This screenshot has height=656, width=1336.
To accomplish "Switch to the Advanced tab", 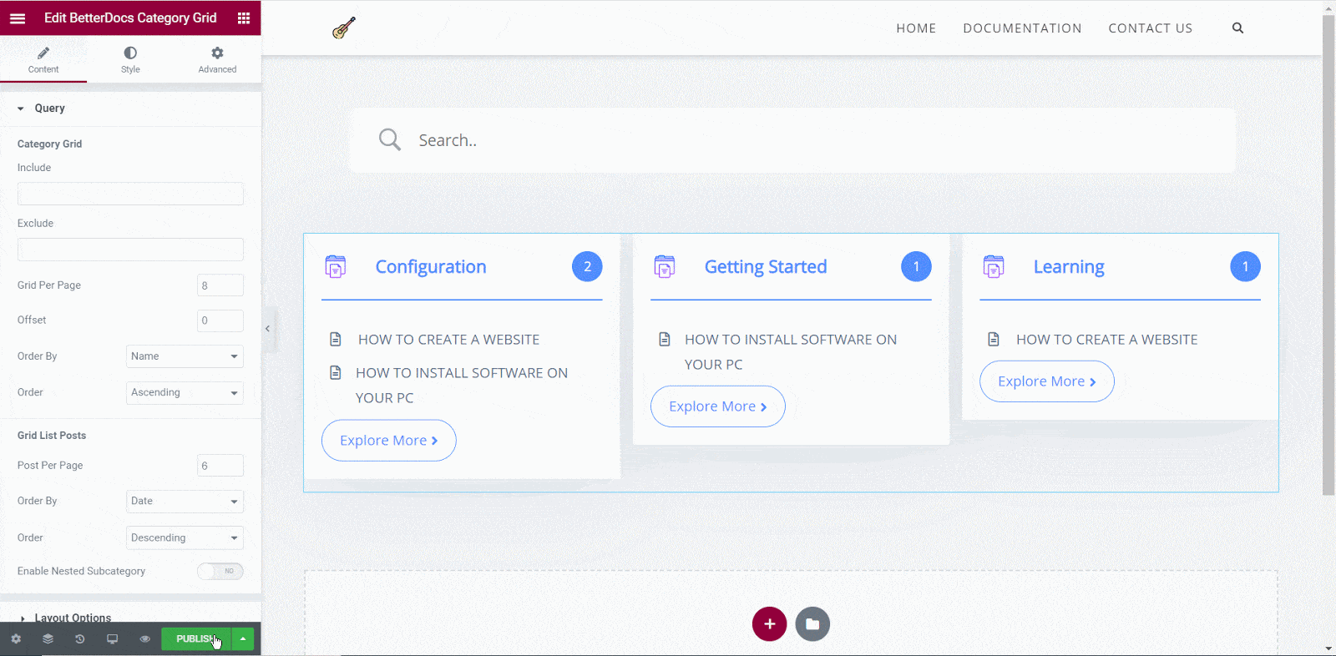I will pyautogui.click(x=217, y=59).
